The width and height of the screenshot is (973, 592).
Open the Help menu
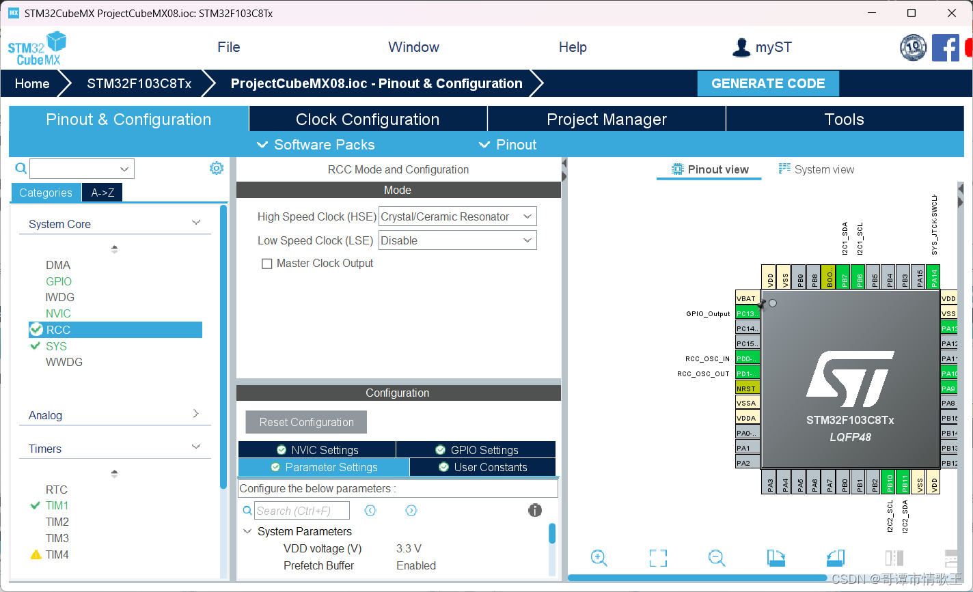click(573, 47)
